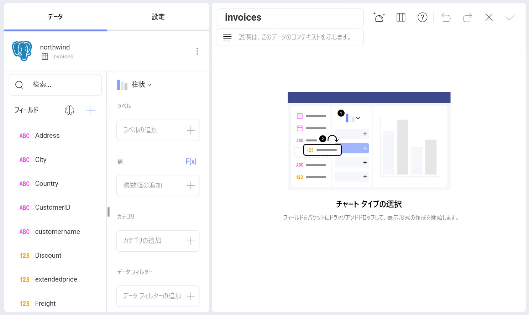
Task: Click the undo arrow icon
Action: (x=446, y=17)
